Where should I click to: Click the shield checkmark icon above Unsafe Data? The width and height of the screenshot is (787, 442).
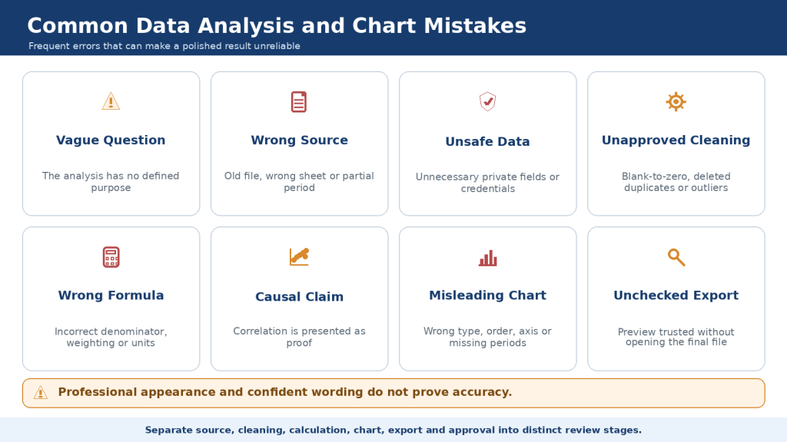487,102
